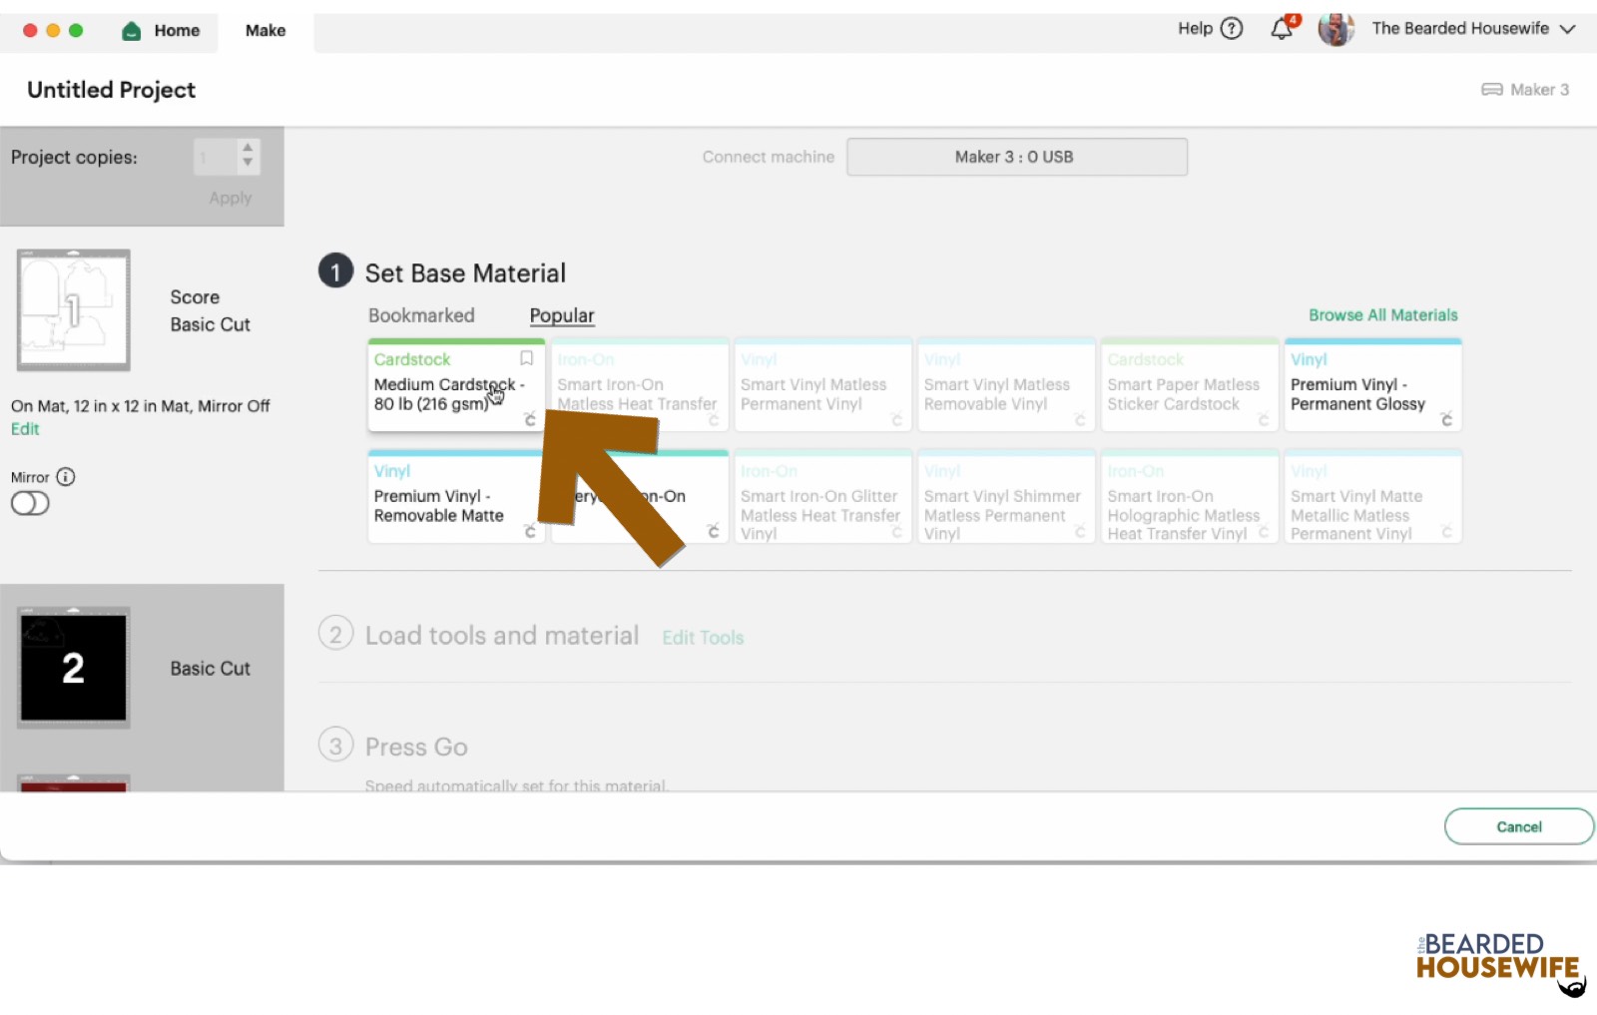The height and width of the screenshot is (1015, 1597).
Task: Open the Help question mark icon
Action: tap(1232, 28)
